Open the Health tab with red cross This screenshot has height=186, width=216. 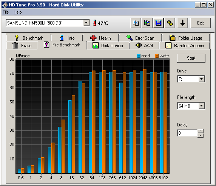click(100, 38)
